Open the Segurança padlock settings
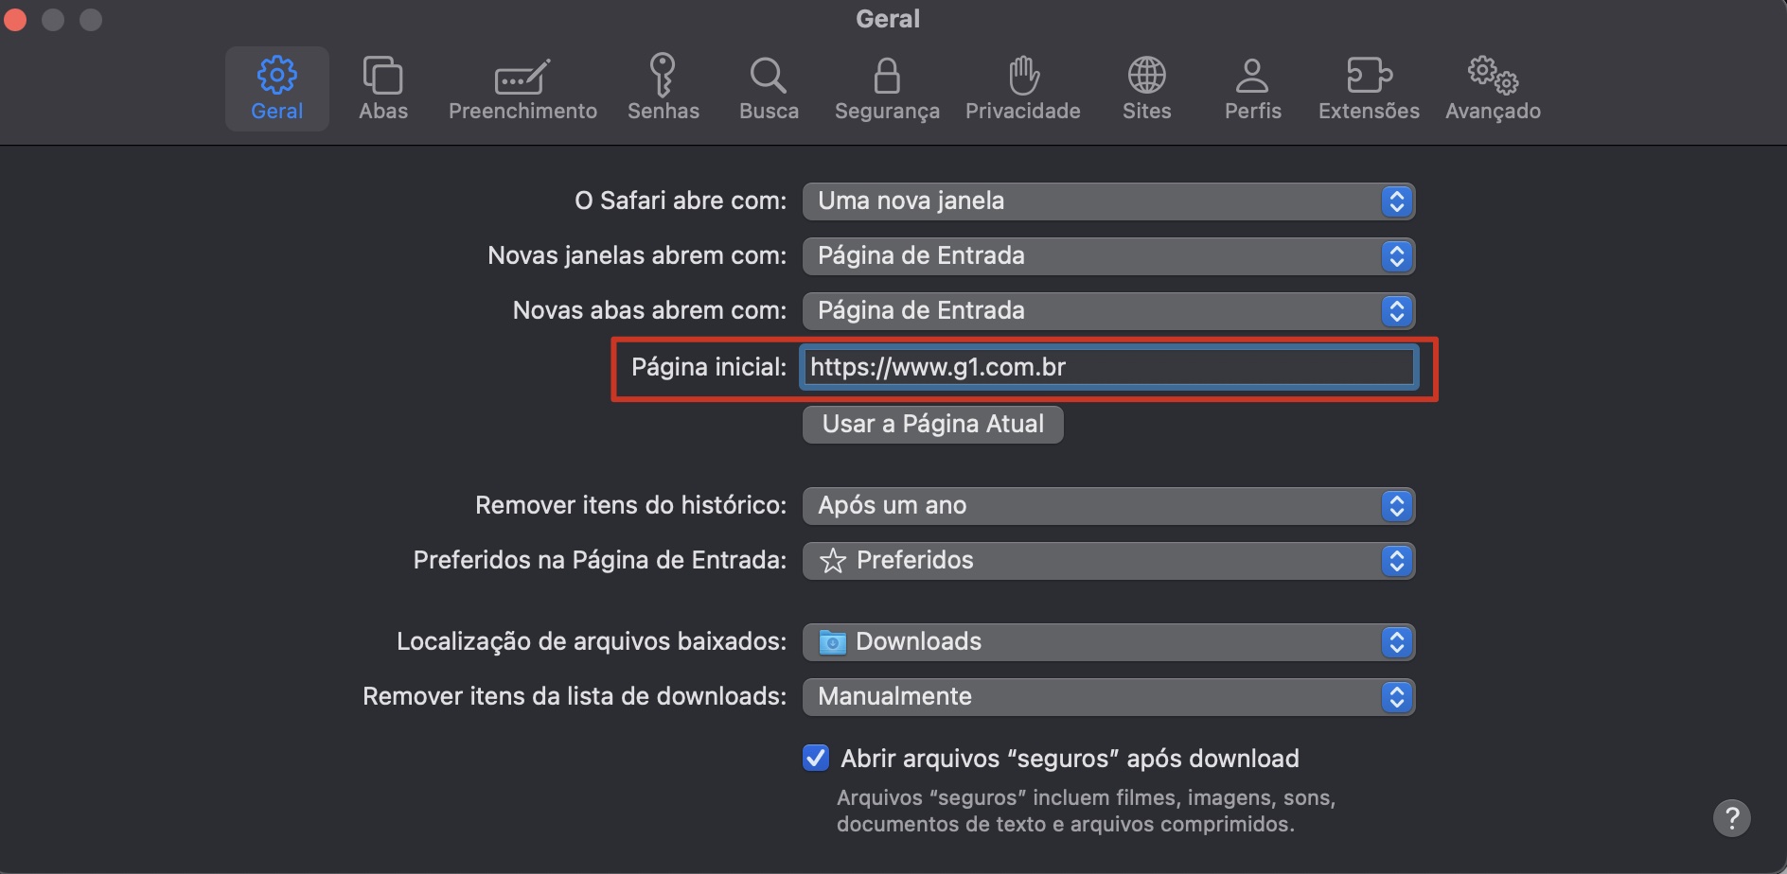 click(886, 87)
